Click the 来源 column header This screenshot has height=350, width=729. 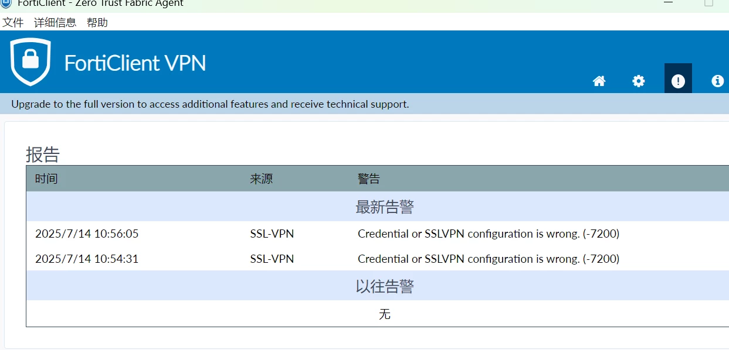coord(262,179)
